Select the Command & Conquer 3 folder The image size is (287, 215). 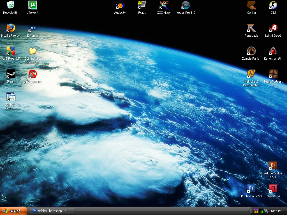(x=33, y=51)
